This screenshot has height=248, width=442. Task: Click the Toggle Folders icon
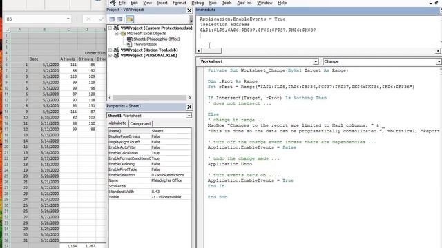click(130, 19)
